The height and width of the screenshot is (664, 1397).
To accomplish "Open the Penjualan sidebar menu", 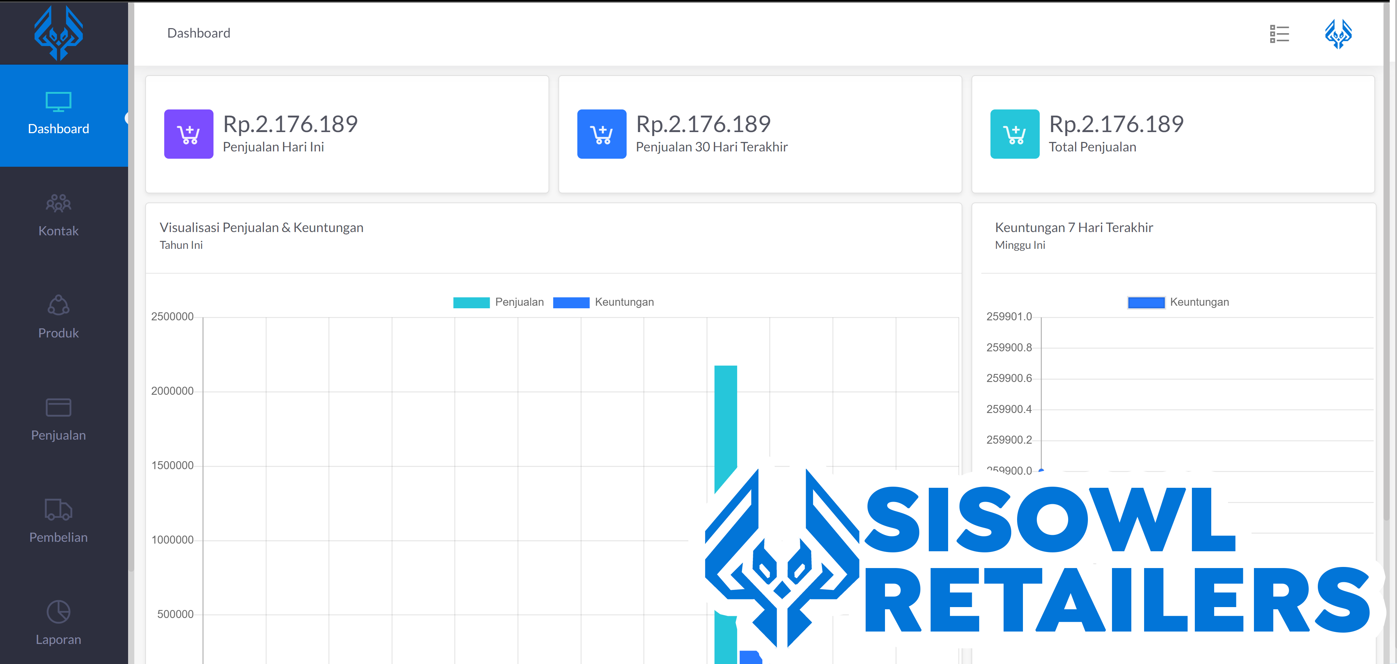I will (58, 422).
